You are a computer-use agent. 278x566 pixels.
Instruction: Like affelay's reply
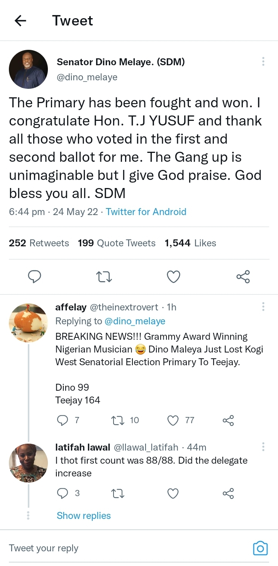click(x=173, y=420)
